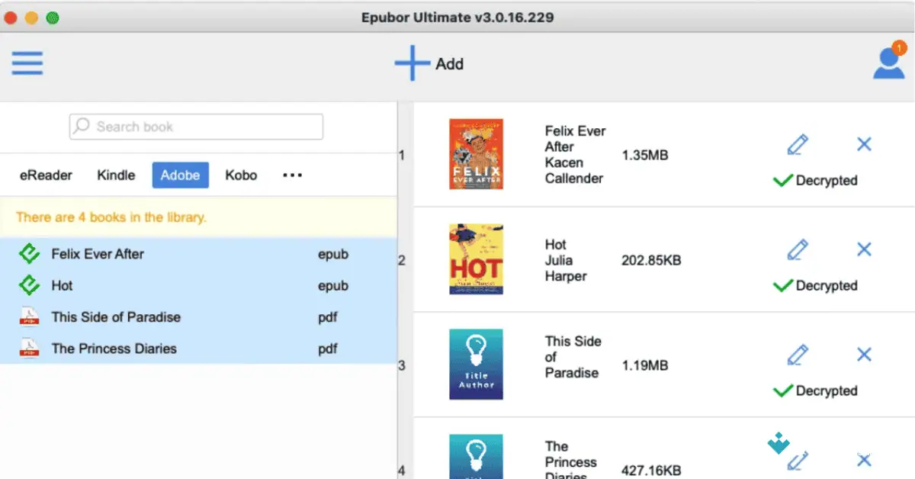Click the notification badge on the account icon

click(901, 47)
